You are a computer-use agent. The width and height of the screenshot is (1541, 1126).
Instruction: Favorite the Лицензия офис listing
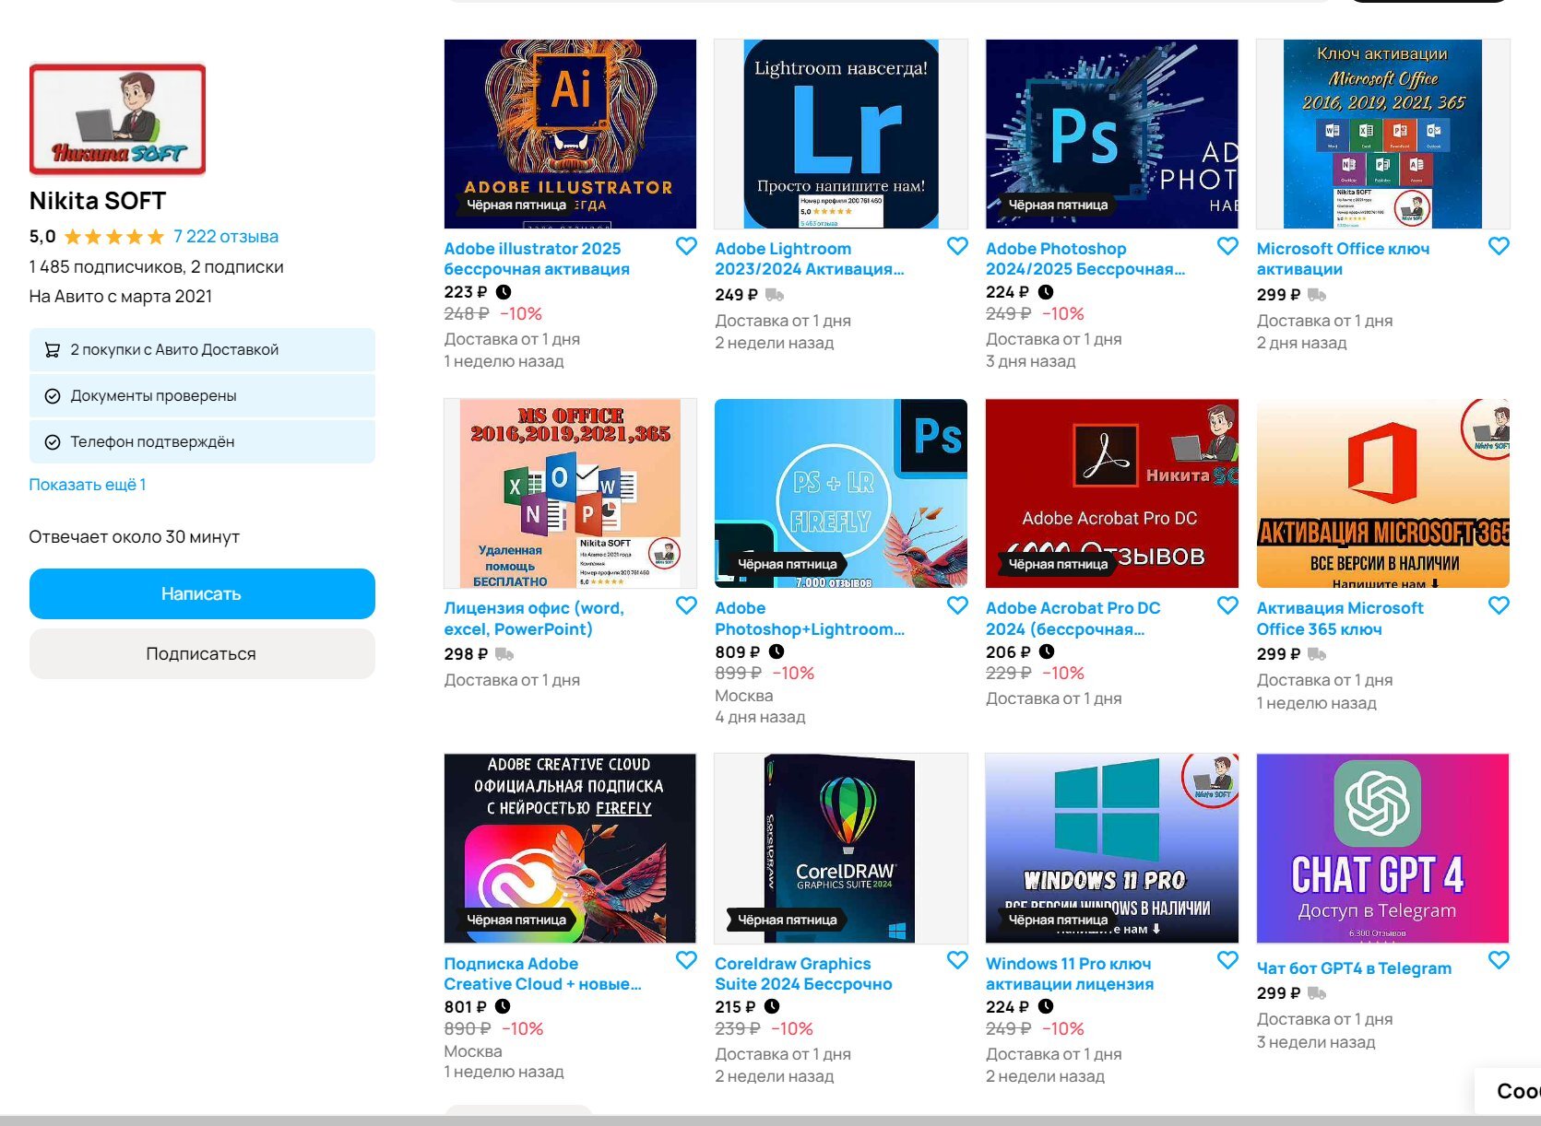(686, 605)
